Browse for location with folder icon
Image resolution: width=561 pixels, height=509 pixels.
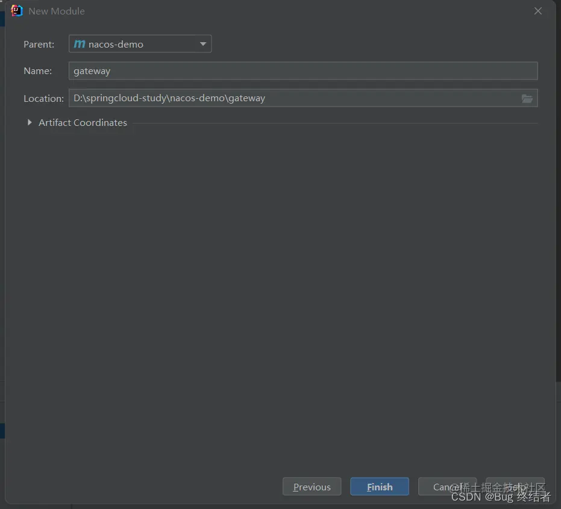tap(527, 98)
